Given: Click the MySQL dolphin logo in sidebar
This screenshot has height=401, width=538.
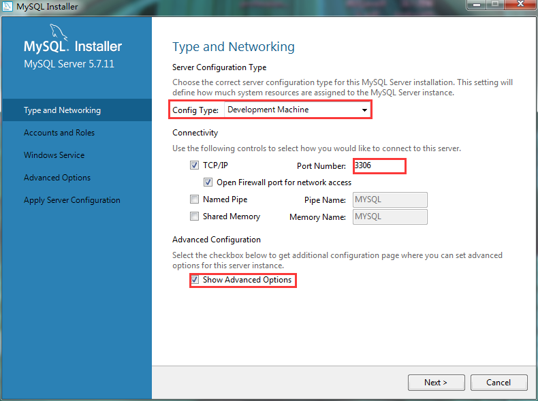Looking at the screenshot, I should point(59,32).
